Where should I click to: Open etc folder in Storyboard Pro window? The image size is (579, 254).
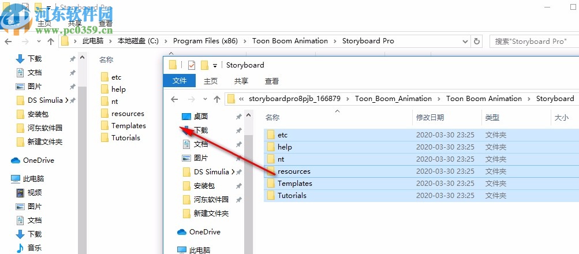[x=116, y=77]
